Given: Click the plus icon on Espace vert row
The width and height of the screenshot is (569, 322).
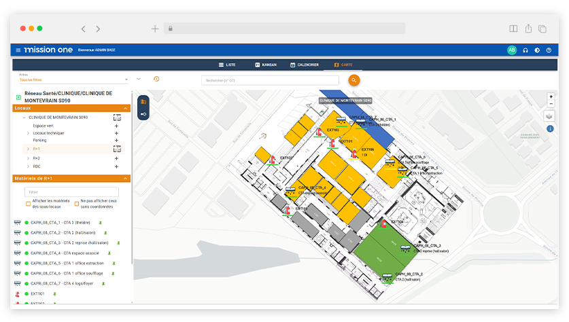Looking at the screenshot, I should click(x=116, y=126).
